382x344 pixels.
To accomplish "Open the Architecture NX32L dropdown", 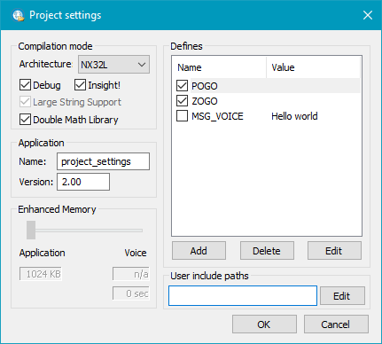I will click(113, 64).
